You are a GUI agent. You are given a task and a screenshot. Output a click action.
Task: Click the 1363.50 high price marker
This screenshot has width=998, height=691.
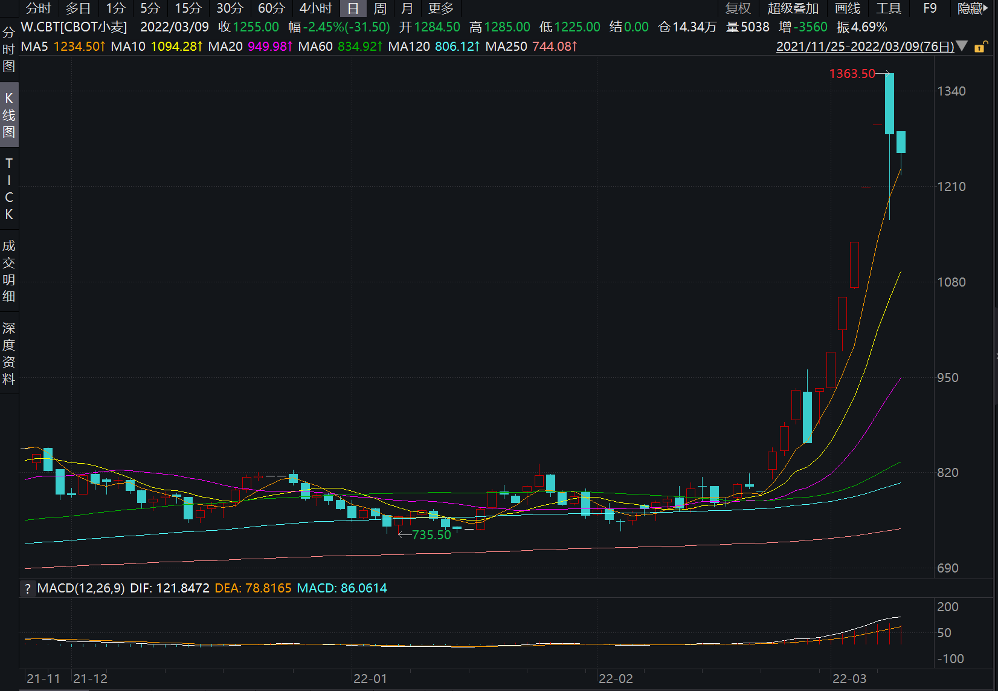point(852,74)
